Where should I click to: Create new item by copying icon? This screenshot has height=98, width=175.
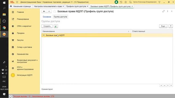tap(56, 26)
